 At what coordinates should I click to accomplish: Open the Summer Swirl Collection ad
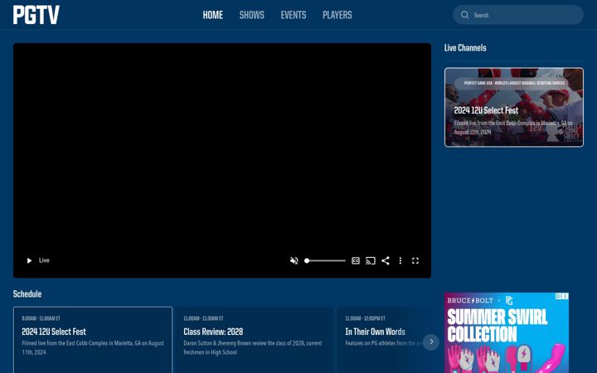pyautogui.click(x=507, y=332)
